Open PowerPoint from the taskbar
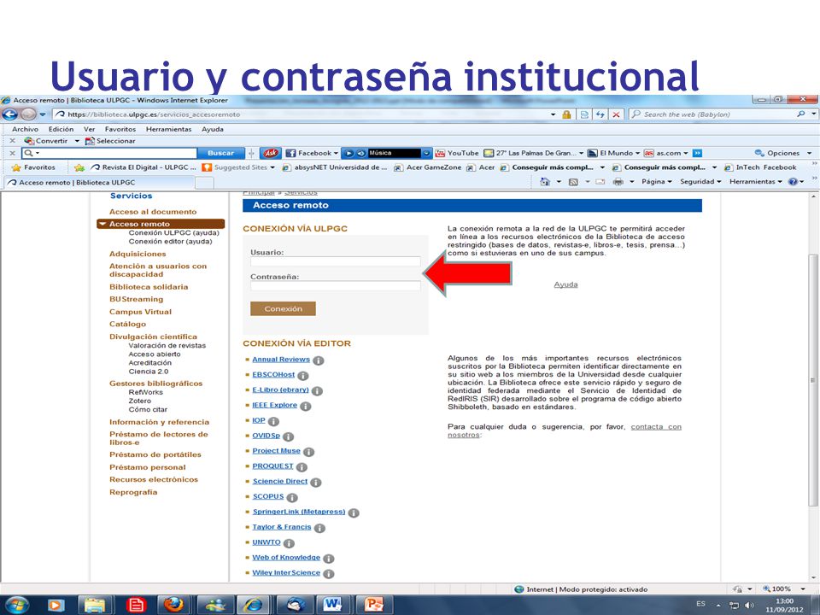The height and width of the screenshot is (615, 820). [x=373, y=605]
